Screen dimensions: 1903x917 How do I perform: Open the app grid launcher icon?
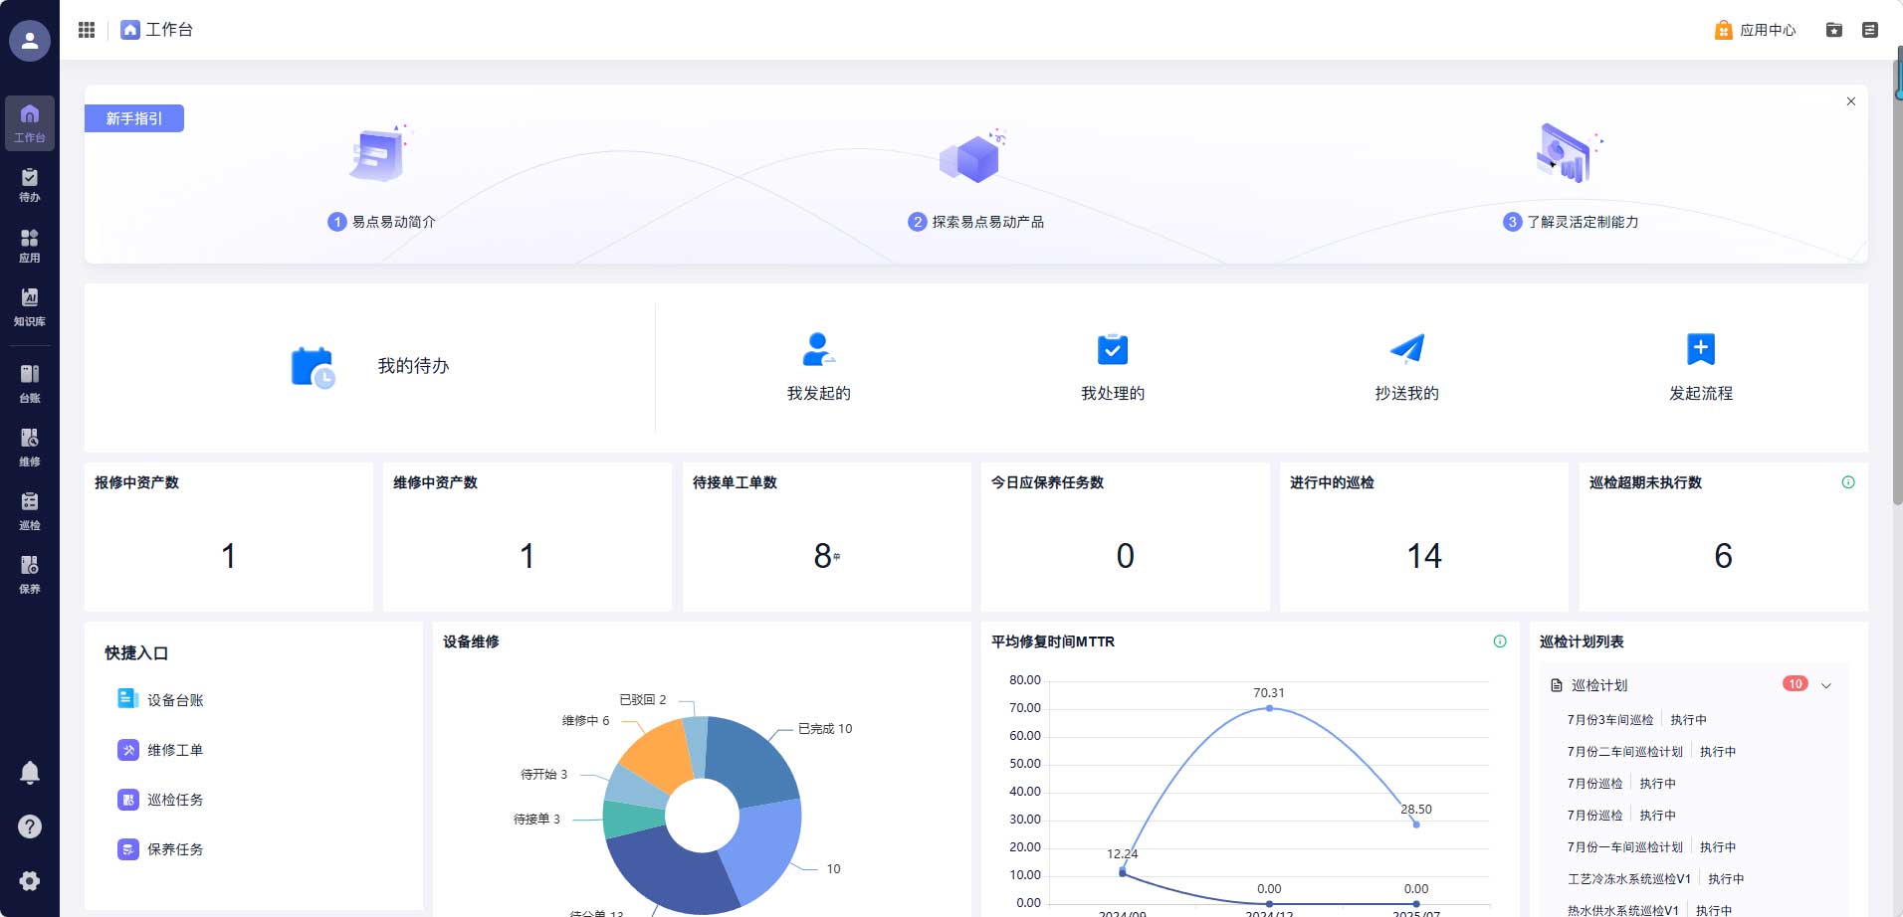87,30
